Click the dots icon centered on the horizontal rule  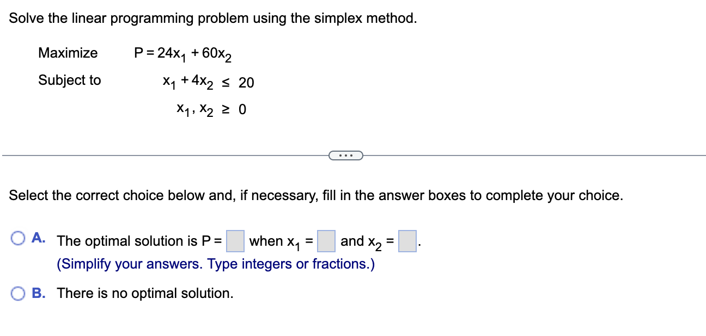[346, 156]
